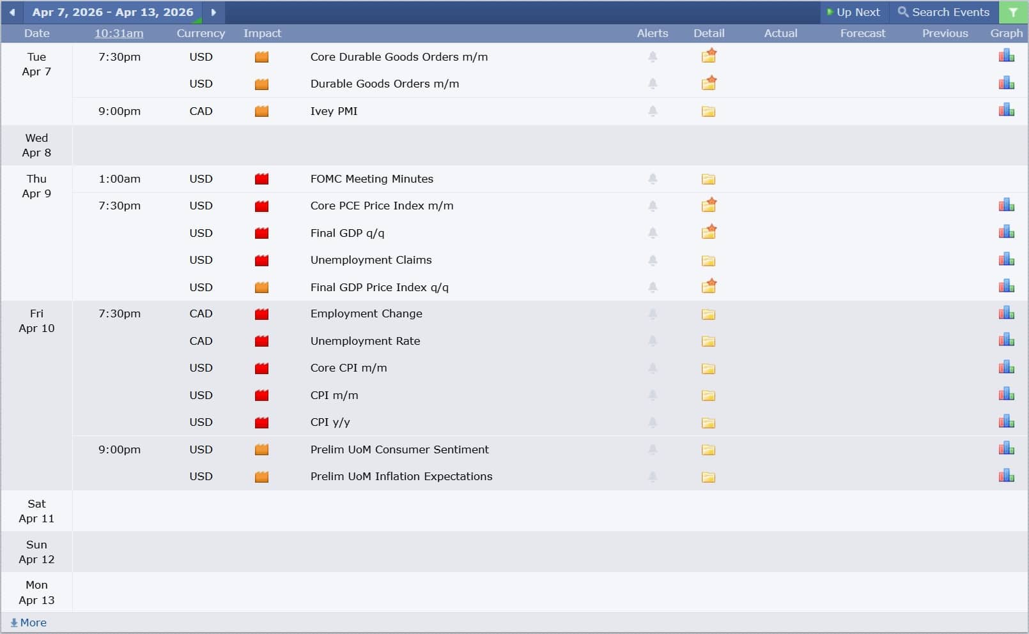1029x634 pixels.
Task: Expand more events with More link
Action: point(29,623)
